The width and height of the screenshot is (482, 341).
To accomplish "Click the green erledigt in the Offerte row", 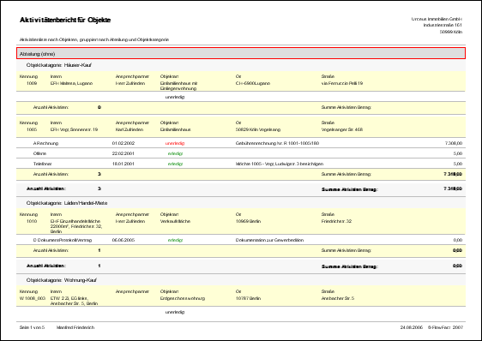I will coord(175,153).
